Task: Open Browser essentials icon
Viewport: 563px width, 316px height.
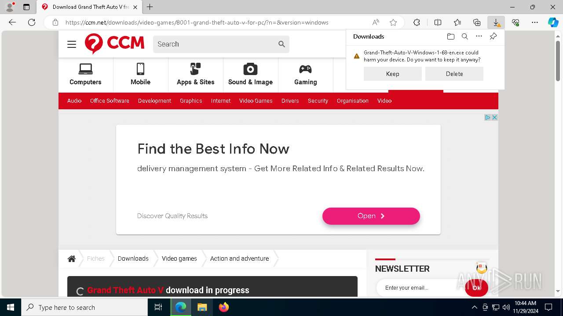Action: click(x=515, y=22)
